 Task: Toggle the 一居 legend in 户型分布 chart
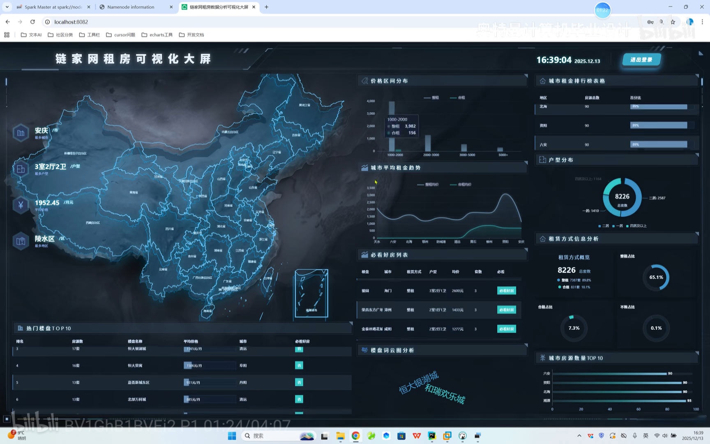[618, 226]
